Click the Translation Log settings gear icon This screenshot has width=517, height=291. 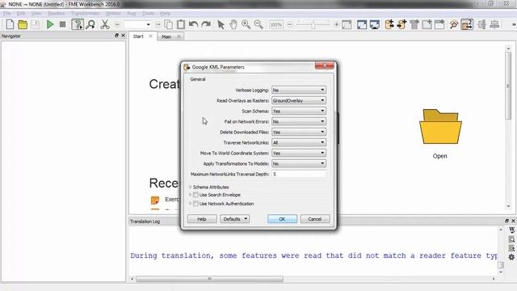[511, 257]
